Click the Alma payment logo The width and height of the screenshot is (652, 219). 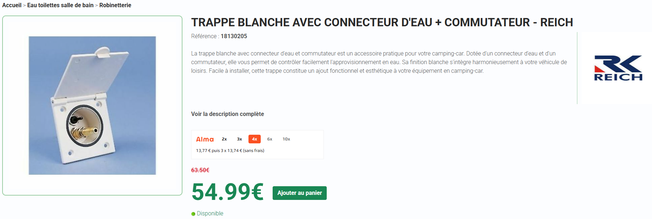point(205,139)
